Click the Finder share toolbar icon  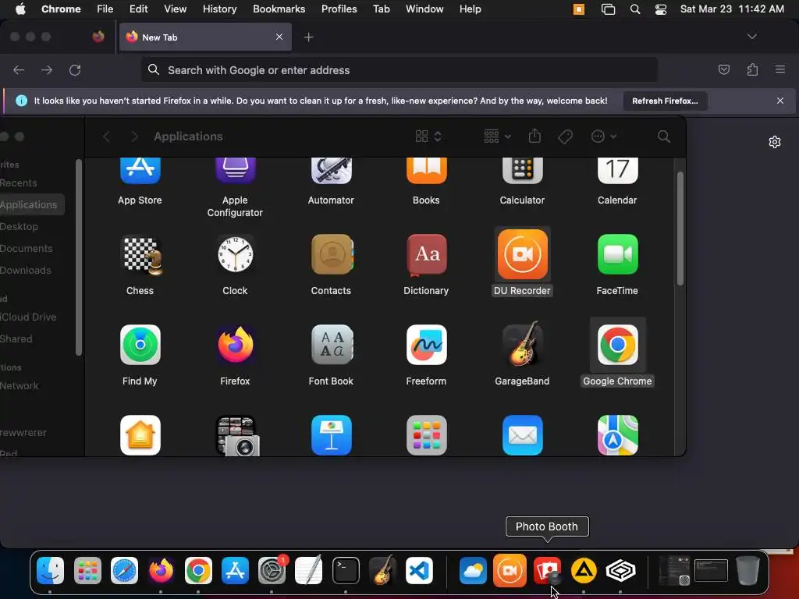coord(534,136)
